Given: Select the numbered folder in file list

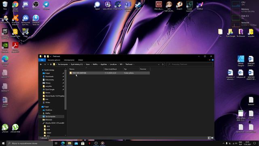Looking at the screenshot, I should (x=109, y=73).
